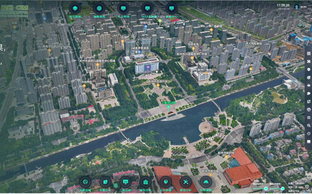Screen dimensions: 312x194
Task: Toggle the eye visibility icon in sidebar
Action: [x=308, y=85]
